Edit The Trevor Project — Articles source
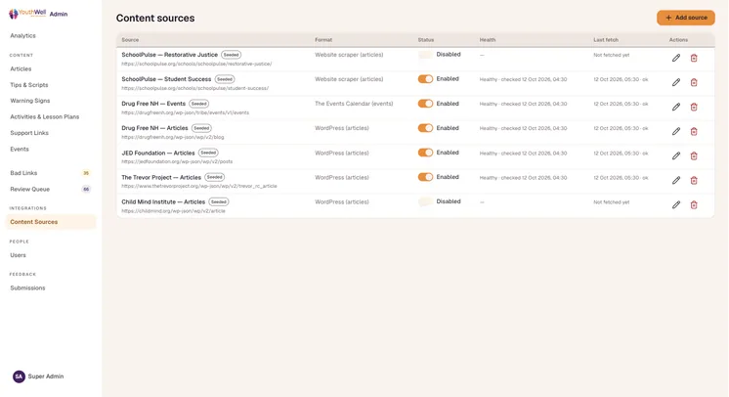Screen dimensions: 729x397 (676, 180)
